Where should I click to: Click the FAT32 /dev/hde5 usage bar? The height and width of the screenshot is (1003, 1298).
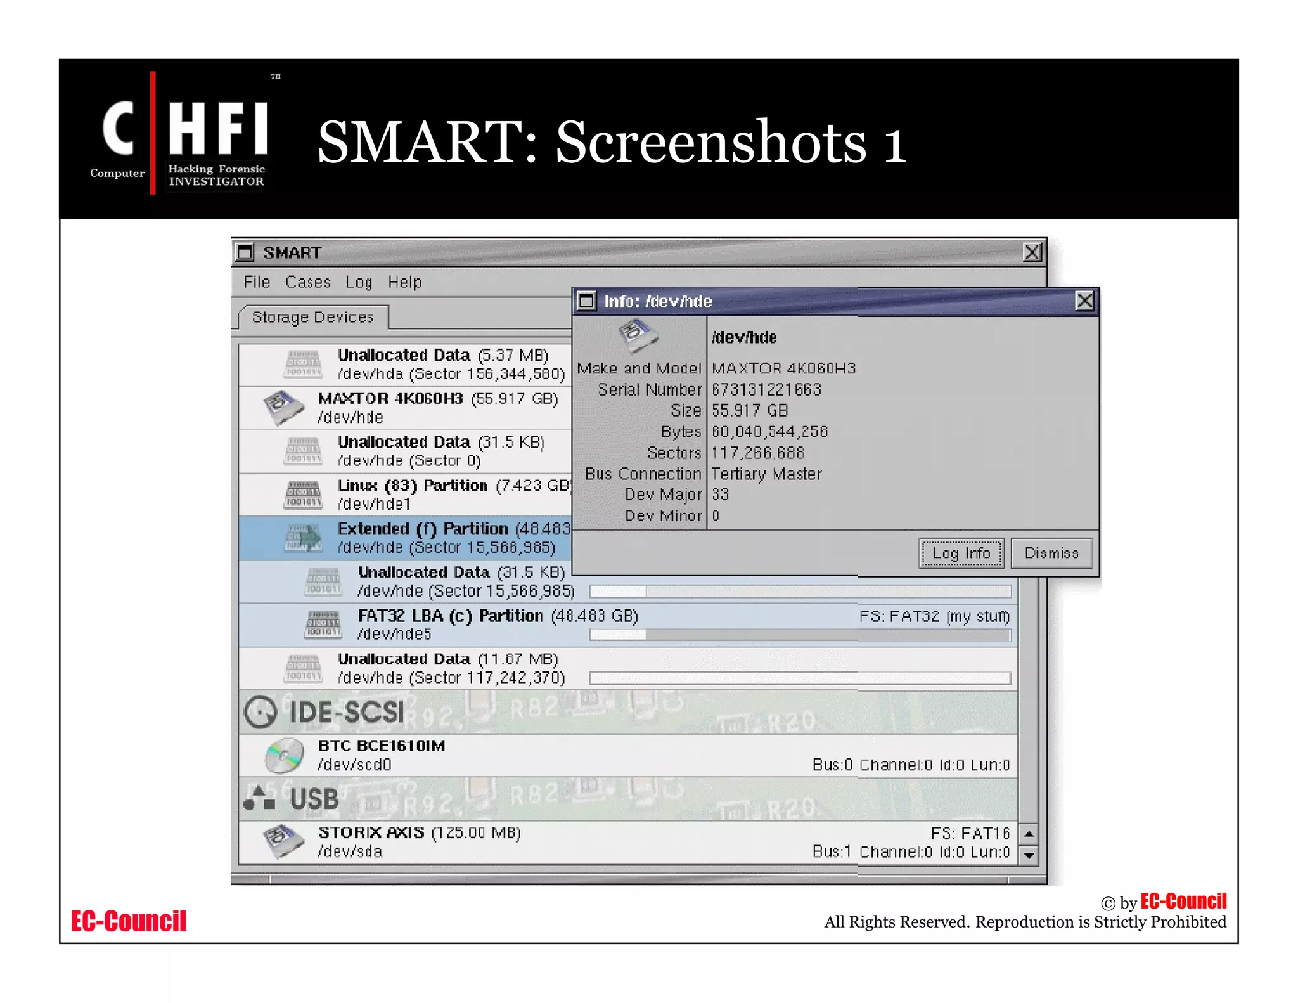(799, 635)
